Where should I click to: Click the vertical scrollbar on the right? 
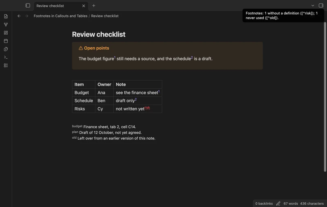[325, 97]
